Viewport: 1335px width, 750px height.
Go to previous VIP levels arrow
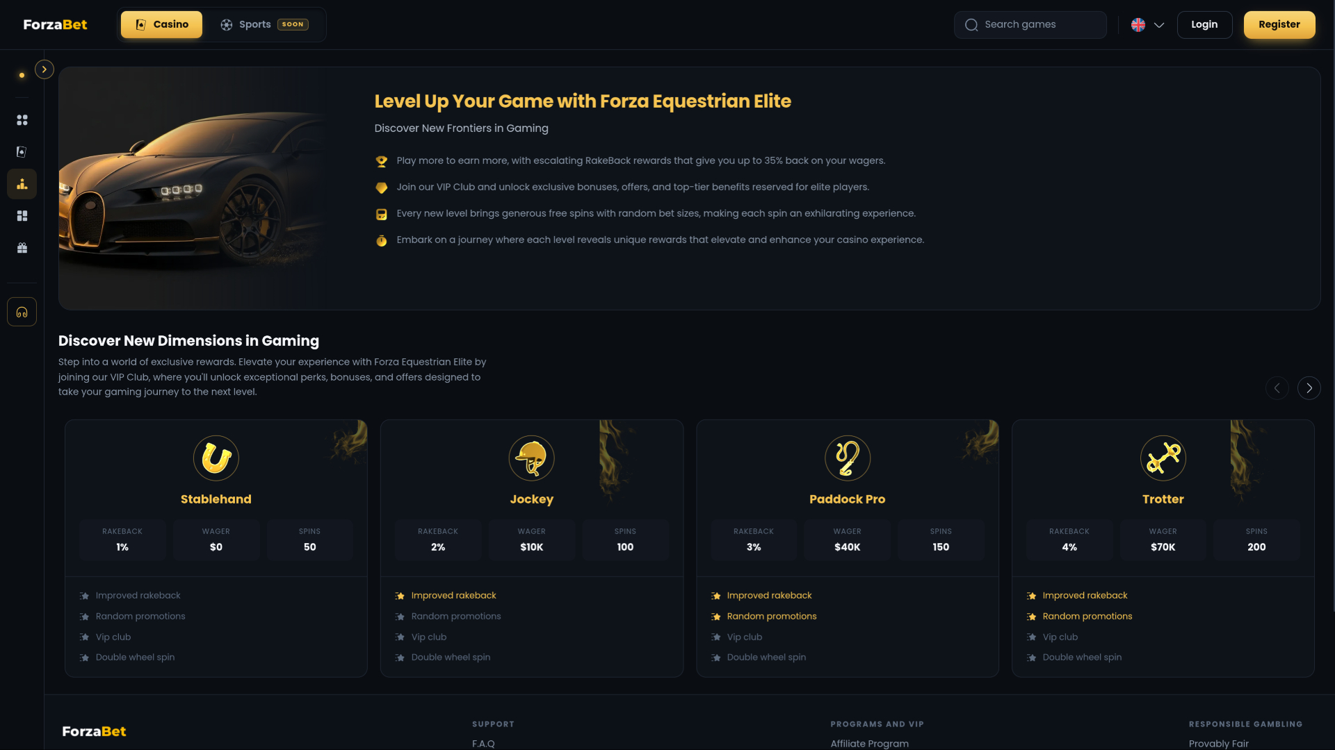pos(1277,388)
